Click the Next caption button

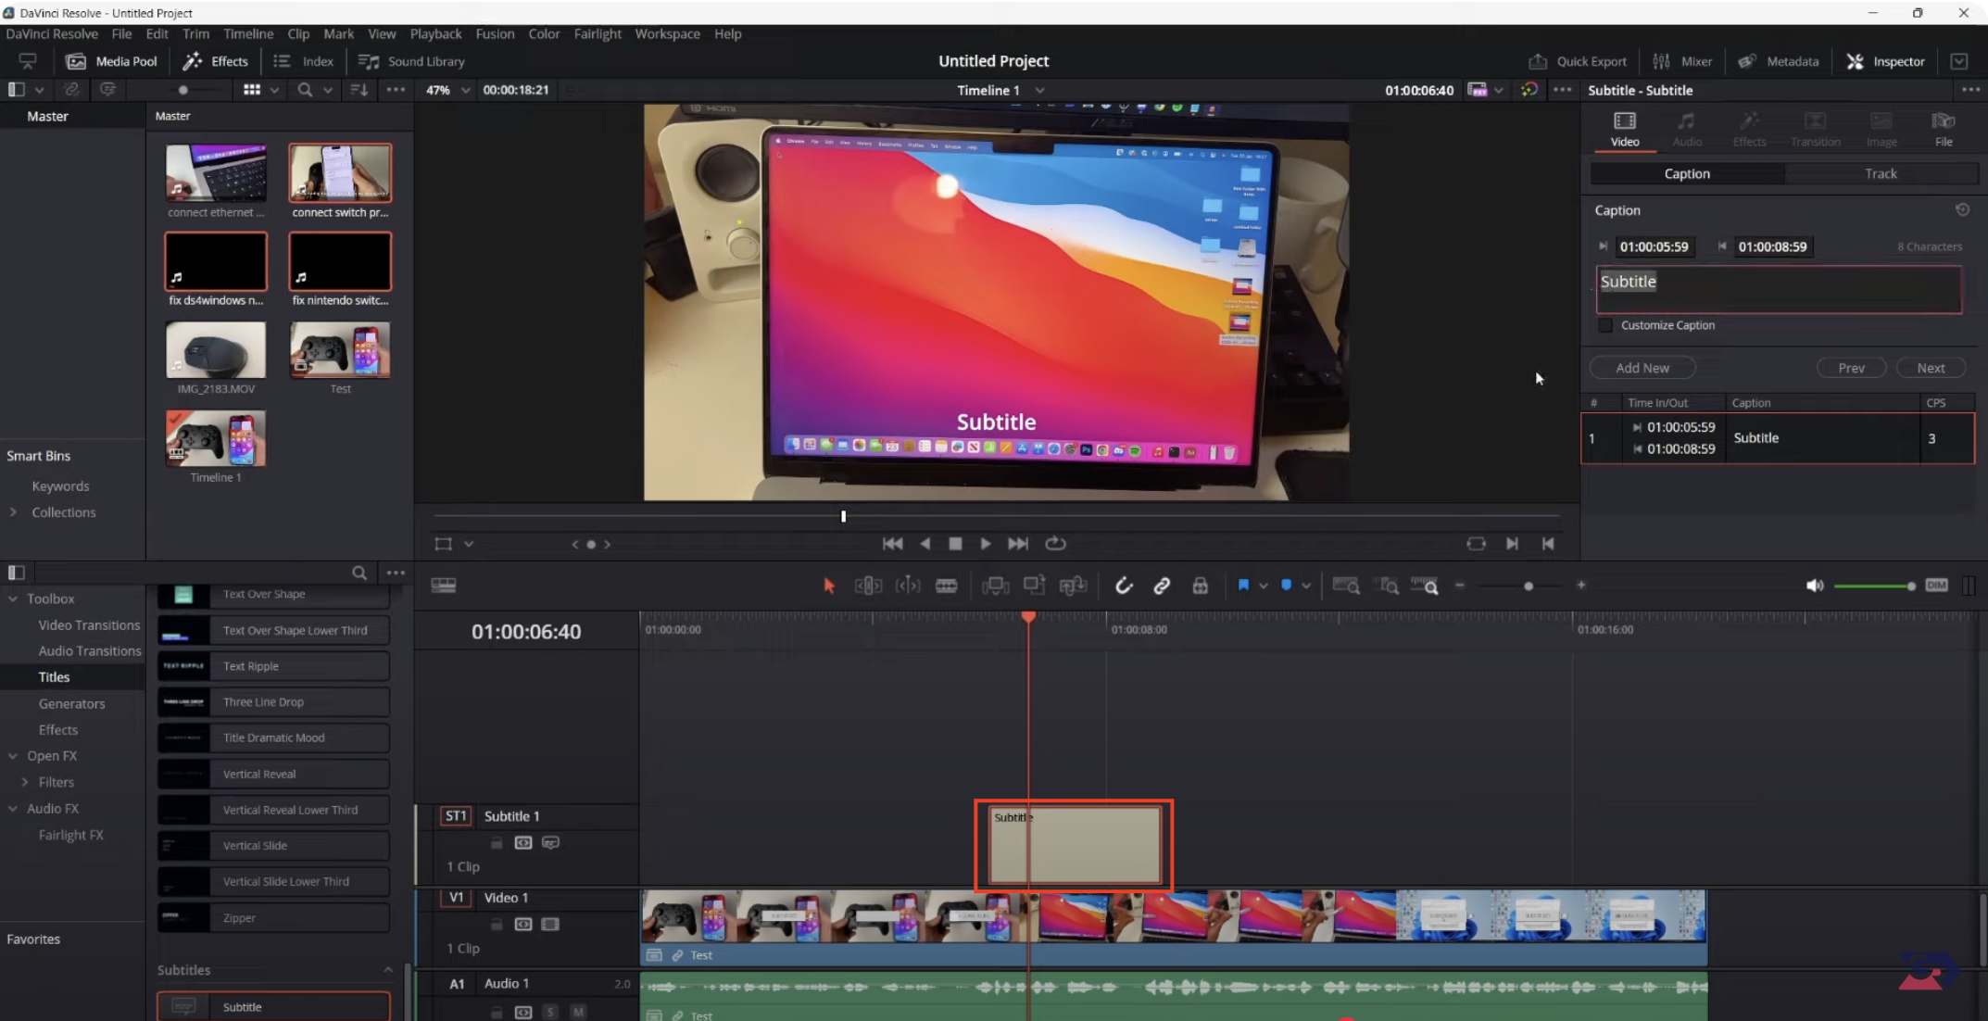(x=1930, y=368)
